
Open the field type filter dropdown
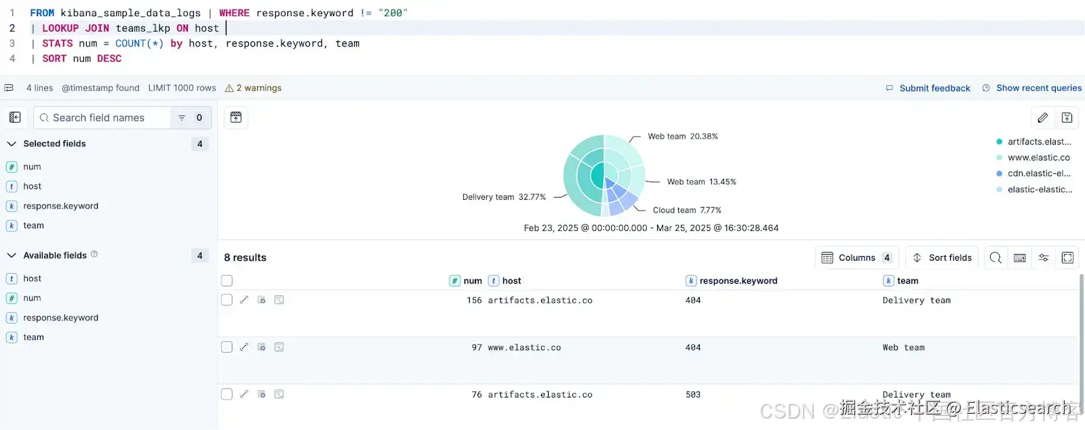click(191, 117)
